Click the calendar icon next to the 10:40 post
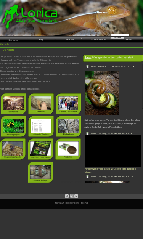 click(87, 133)
